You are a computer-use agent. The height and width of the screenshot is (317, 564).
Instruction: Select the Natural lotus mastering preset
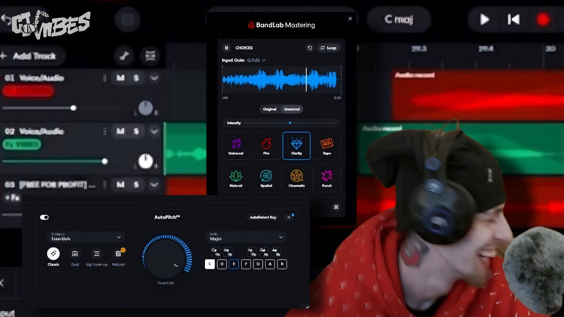(x=236, y=178)
